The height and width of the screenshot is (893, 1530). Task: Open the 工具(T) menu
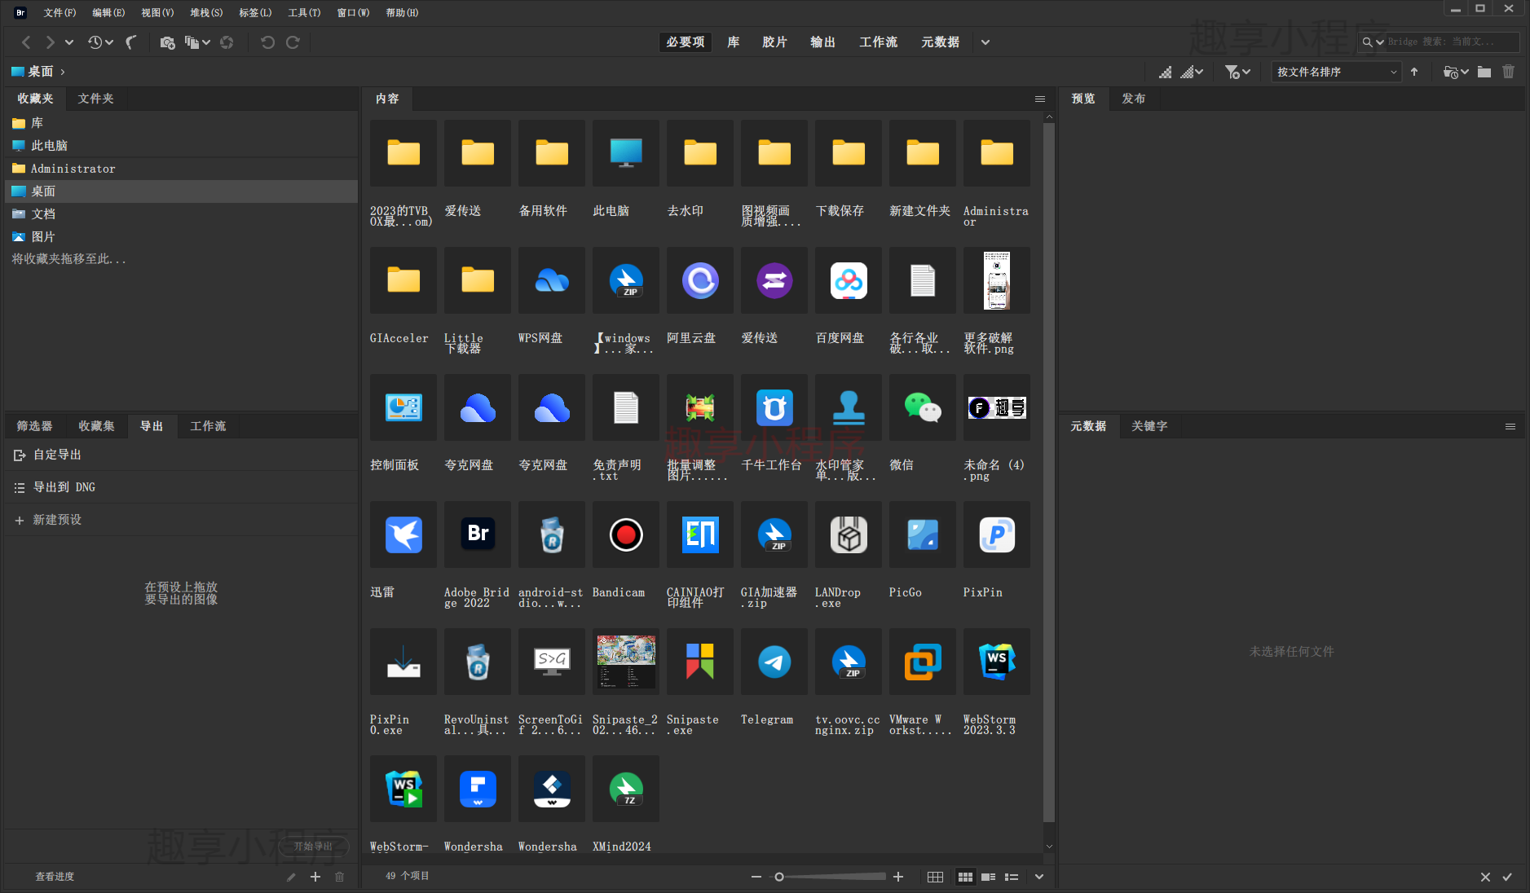tap(304, 12)
